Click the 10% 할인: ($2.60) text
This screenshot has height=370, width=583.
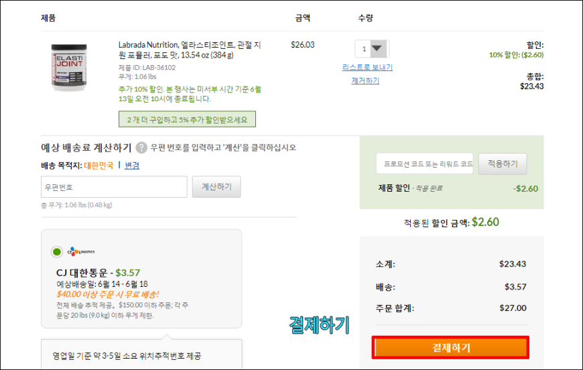tap(516, 55)
